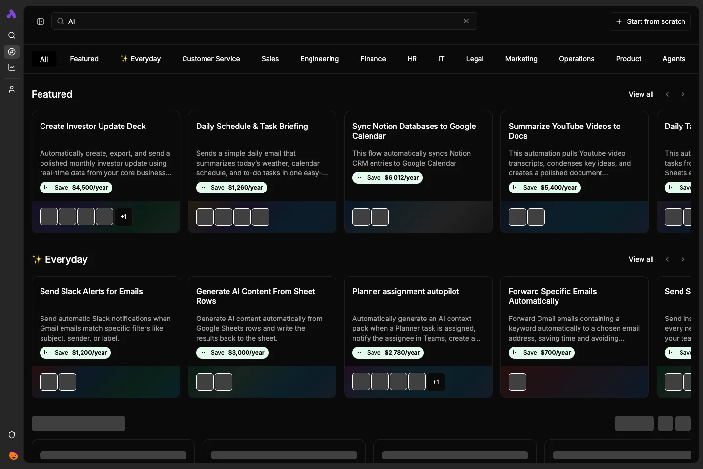
Task: Open the Product tab
Action: click(628, 59)
